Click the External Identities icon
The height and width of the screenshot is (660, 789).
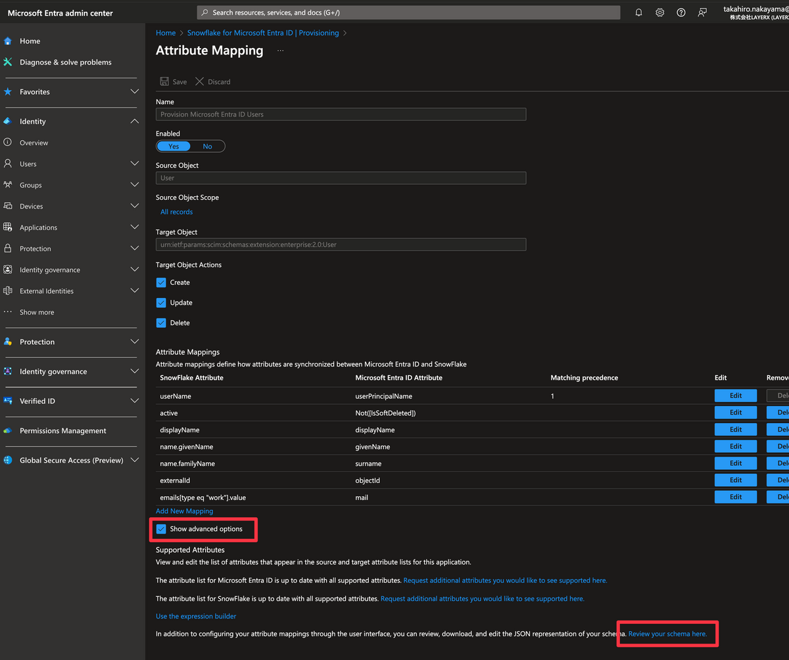pos(8,290)
